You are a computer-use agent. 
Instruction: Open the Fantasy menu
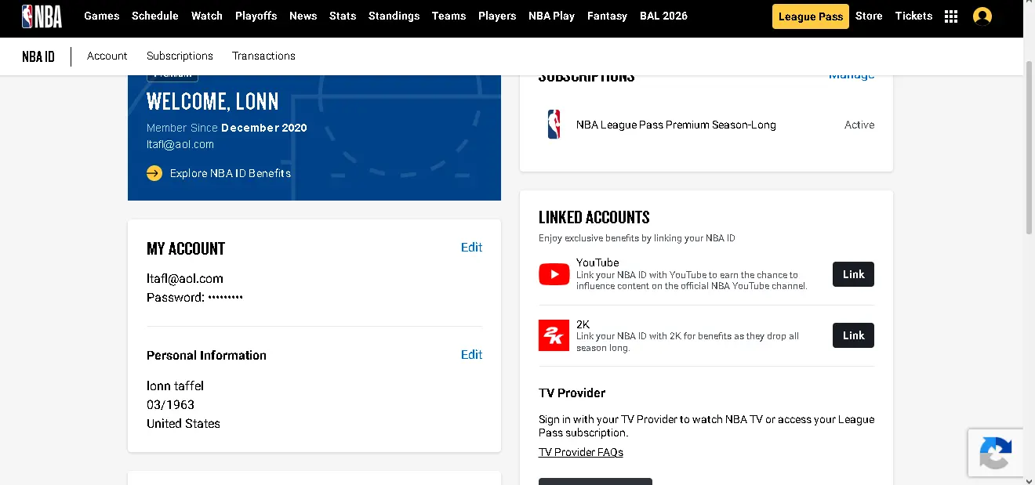[x=608, y=16]
